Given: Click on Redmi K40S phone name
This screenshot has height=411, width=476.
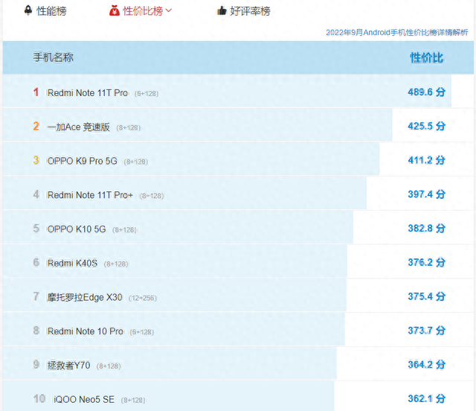Looking at the screenshot, I should (72, 263).
